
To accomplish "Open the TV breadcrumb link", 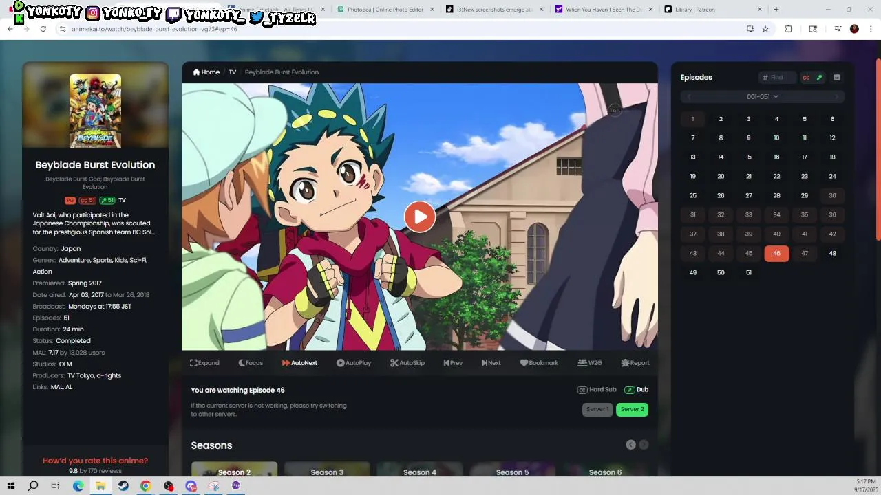I will [x=233, y=72].
